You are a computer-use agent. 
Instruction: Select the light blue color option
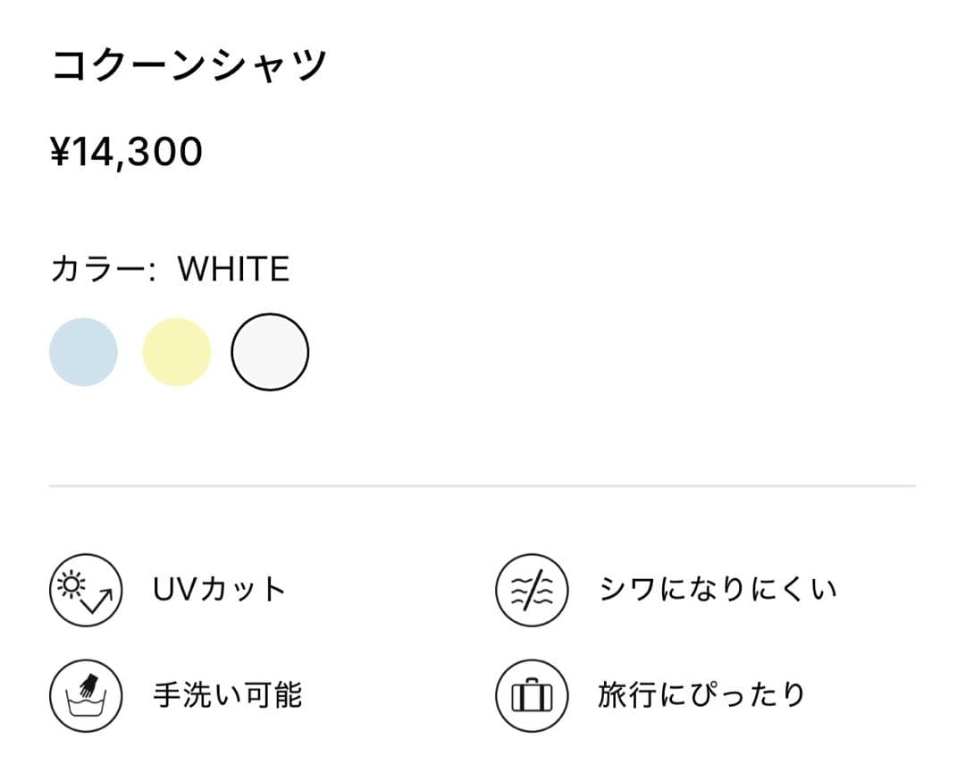pos(84,352)
